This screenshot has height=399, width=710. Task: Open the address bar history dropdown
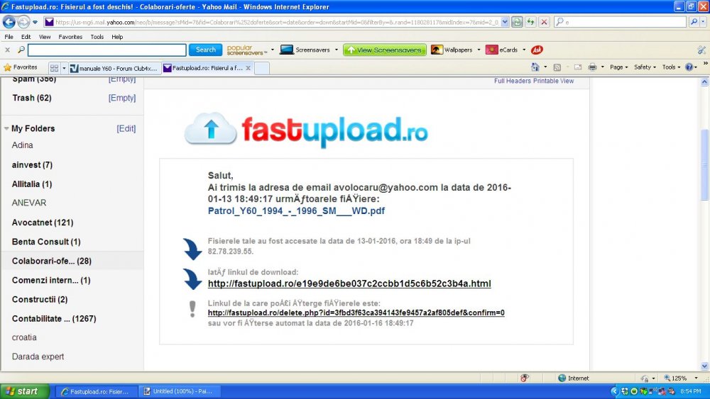click(505, 22)
